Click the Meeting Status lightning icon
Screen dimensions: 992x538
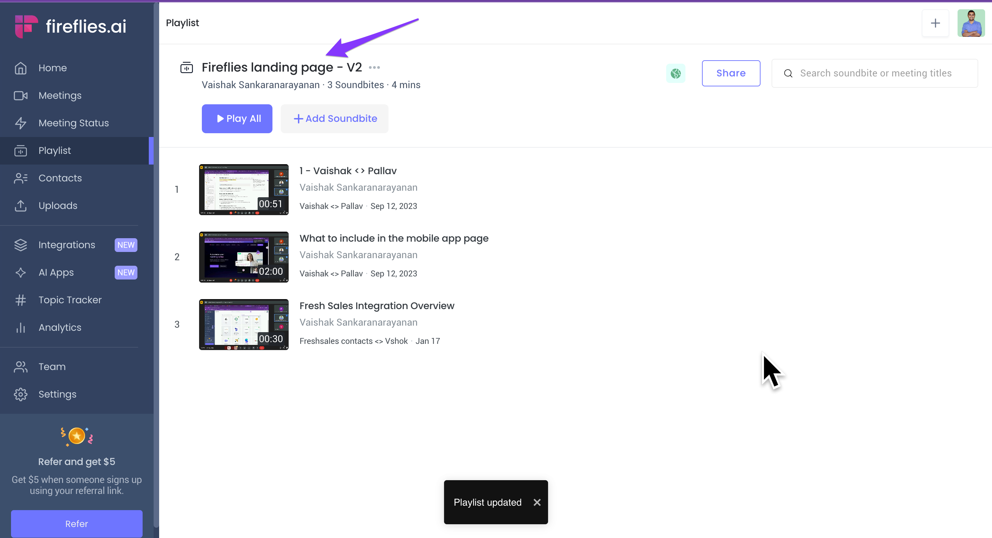point(20,123)
